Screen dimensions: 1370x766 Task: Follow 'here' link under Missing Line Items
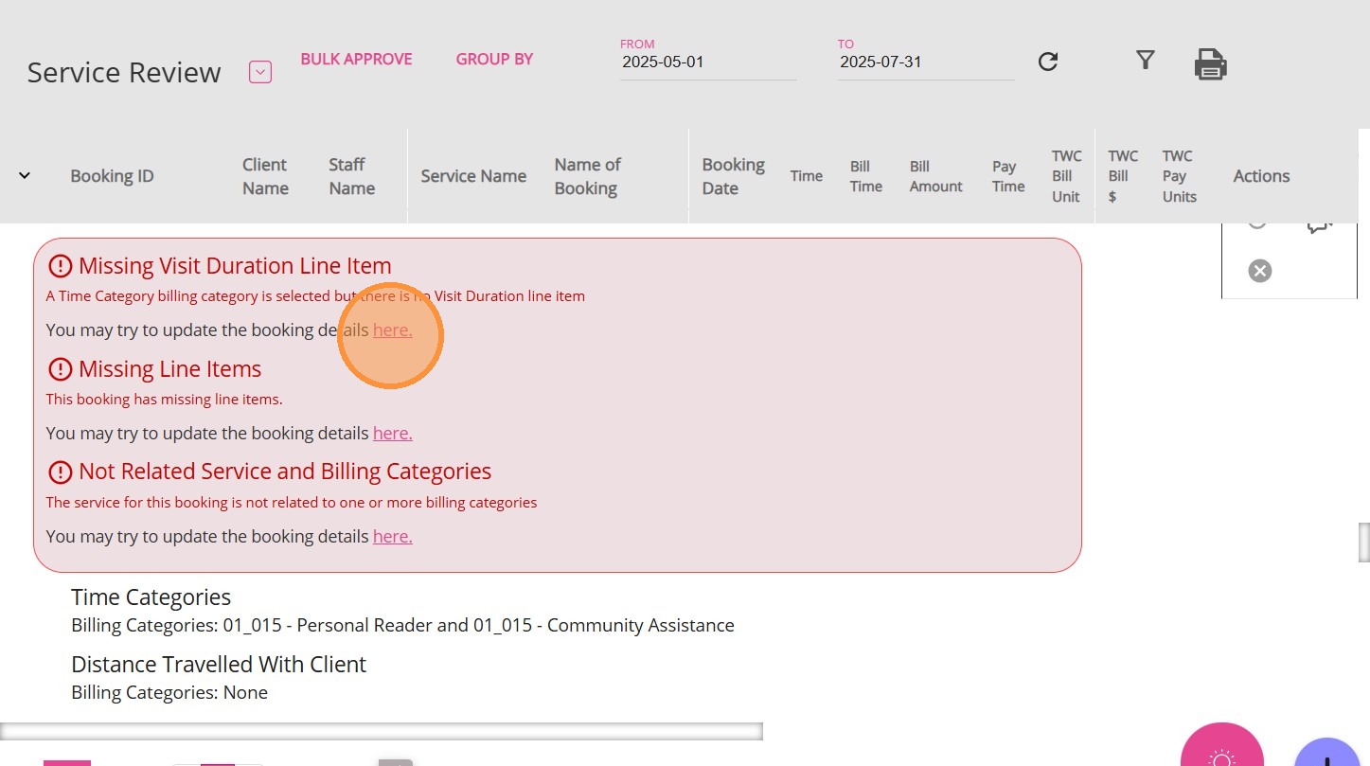(392, 434)
